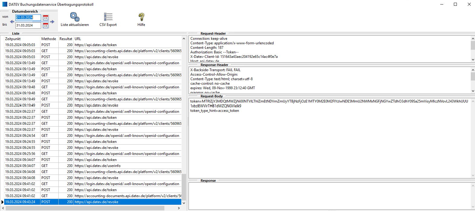Click the 'bis' date field 31.03.2024

point(28,26)
